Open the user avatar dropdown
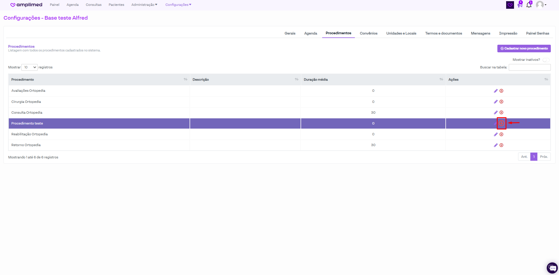This screenshot has width=559, height=275. point(541,5)
